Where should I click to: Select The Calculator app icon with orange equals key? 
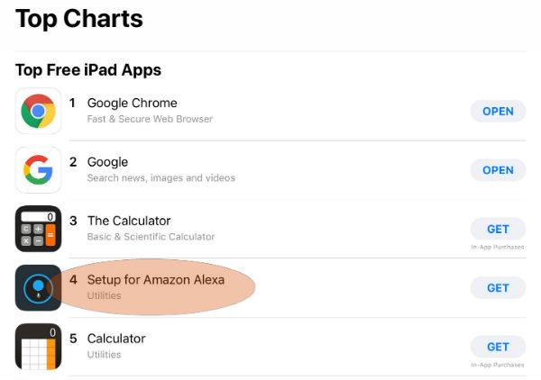(38, 229)
